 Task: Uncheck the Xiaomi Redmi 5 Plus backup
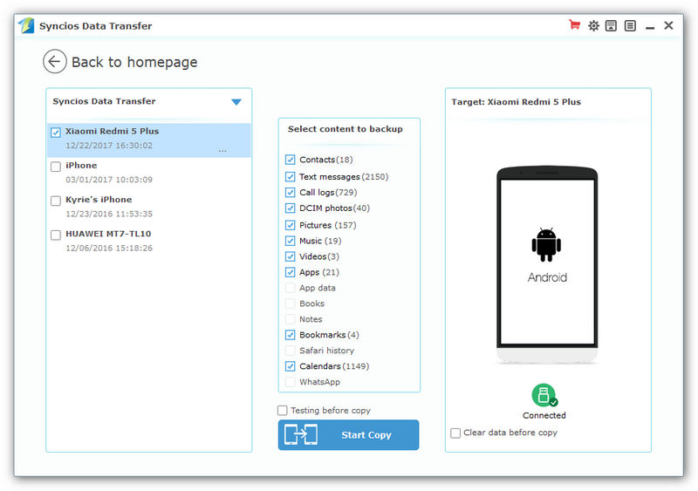pos(56,133)
